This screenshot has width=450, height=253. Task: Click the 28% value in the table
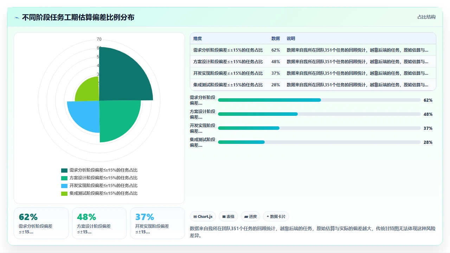pos(276,85)
